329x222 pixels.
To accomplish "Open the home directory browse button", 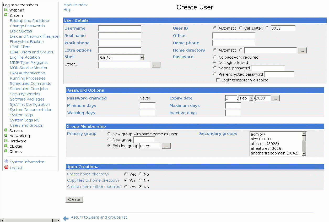I will click(x=302, y=51).
